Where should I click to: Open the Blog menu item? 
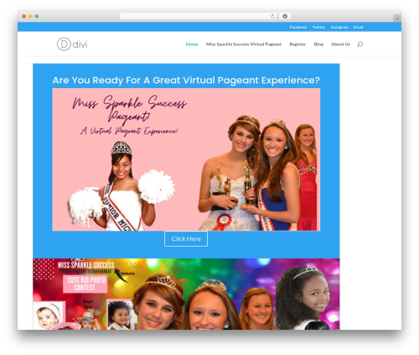coord(318,44)
